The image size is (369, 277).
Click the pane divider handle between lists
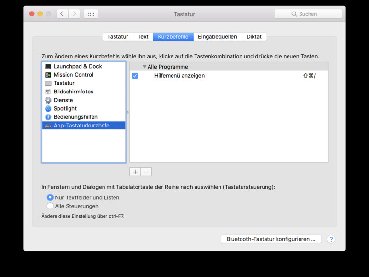(127, 112)
